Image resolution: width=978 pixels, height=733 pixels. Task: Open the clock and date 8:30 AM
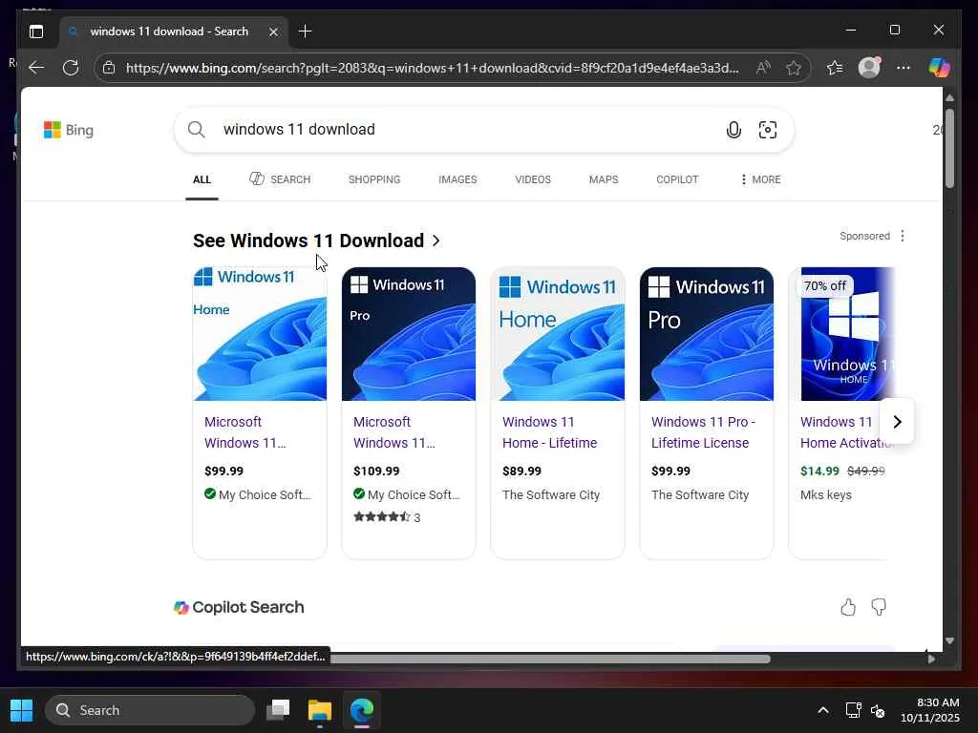coord(930,710)
